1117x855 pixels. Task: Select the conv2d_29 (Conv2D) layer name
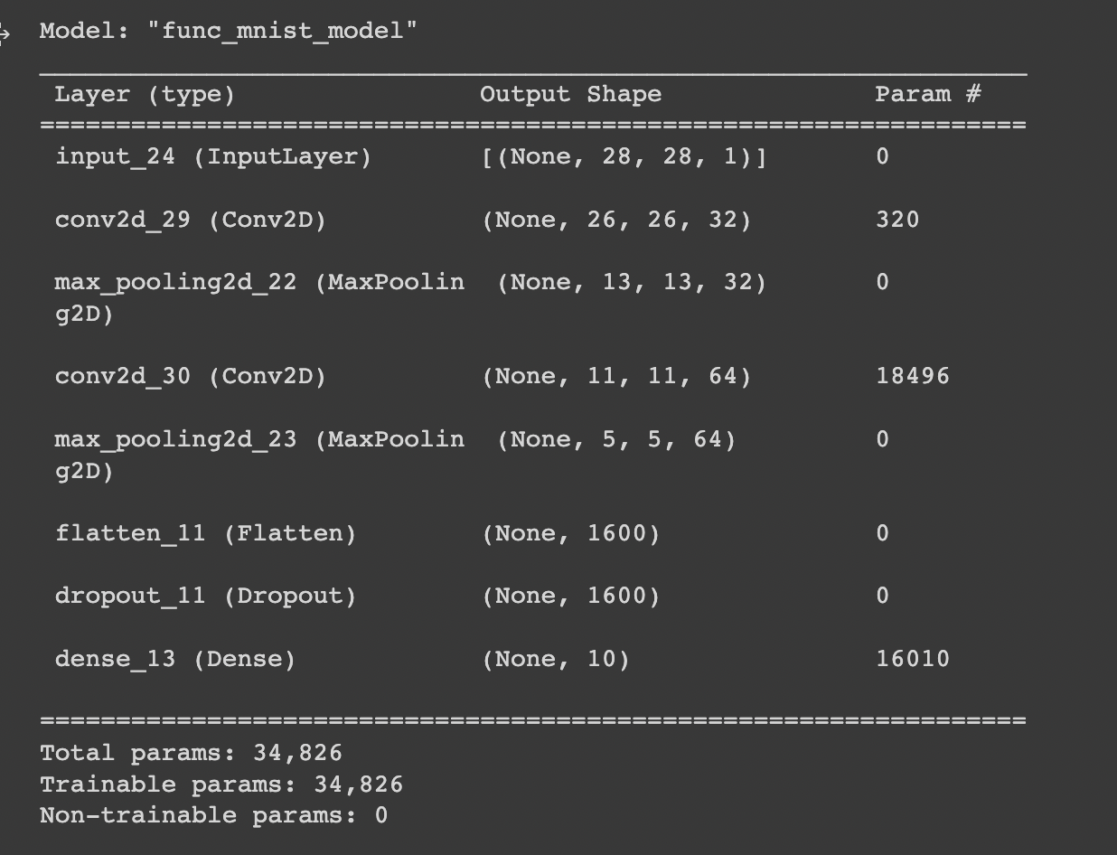point(191,221)
